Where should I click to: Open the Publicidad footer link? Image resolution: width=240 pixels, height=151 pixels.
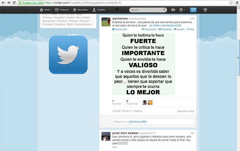click(48, 24)
